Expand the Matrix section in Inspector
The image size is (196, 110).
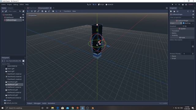[182, 33]
